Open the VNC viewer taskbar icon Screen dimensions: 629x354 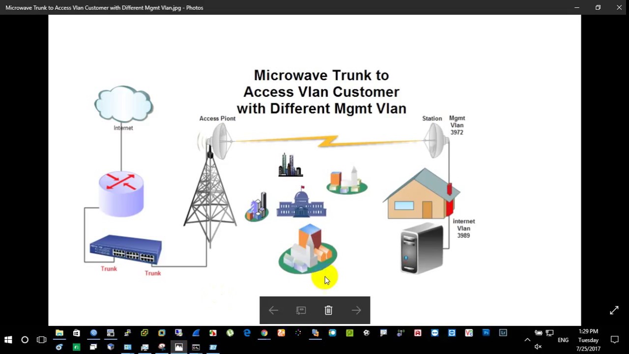click(469, 333)
